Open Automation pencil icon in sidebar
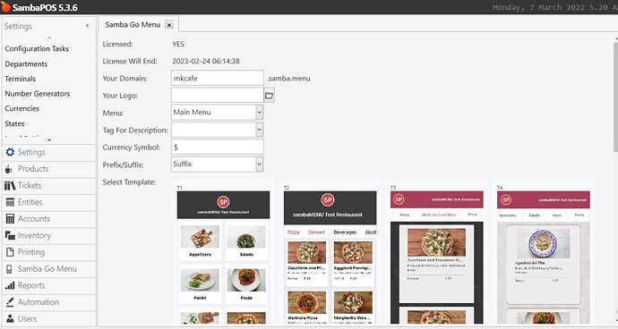Image resolution: width=618 pixels, height=329 pixels. click(10, 302)
